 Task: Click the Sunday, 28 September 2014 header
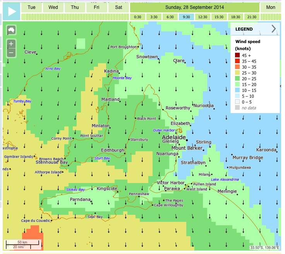coord(194,7)
